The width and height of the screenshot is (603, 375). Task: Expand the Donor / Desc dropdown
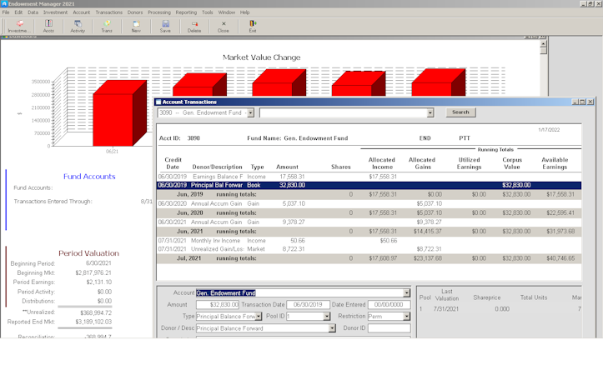[332, 328]
